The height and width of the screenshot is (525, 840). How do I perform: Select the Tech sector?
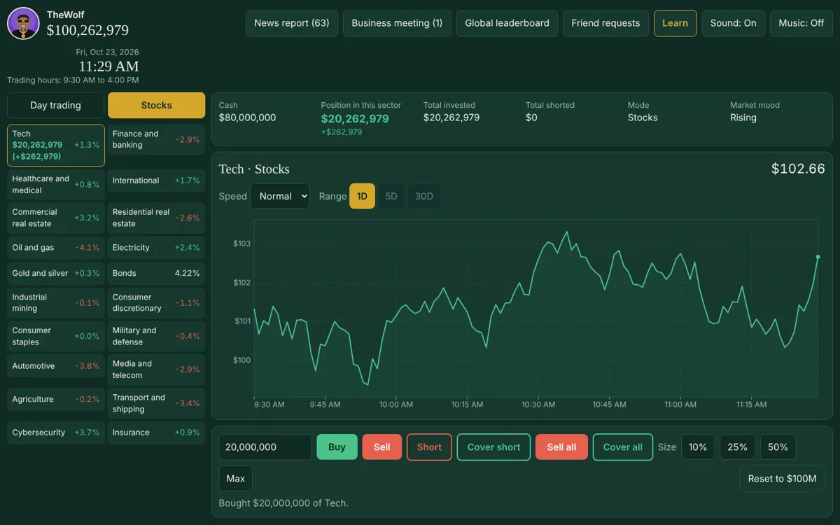(x=56, y=146)
